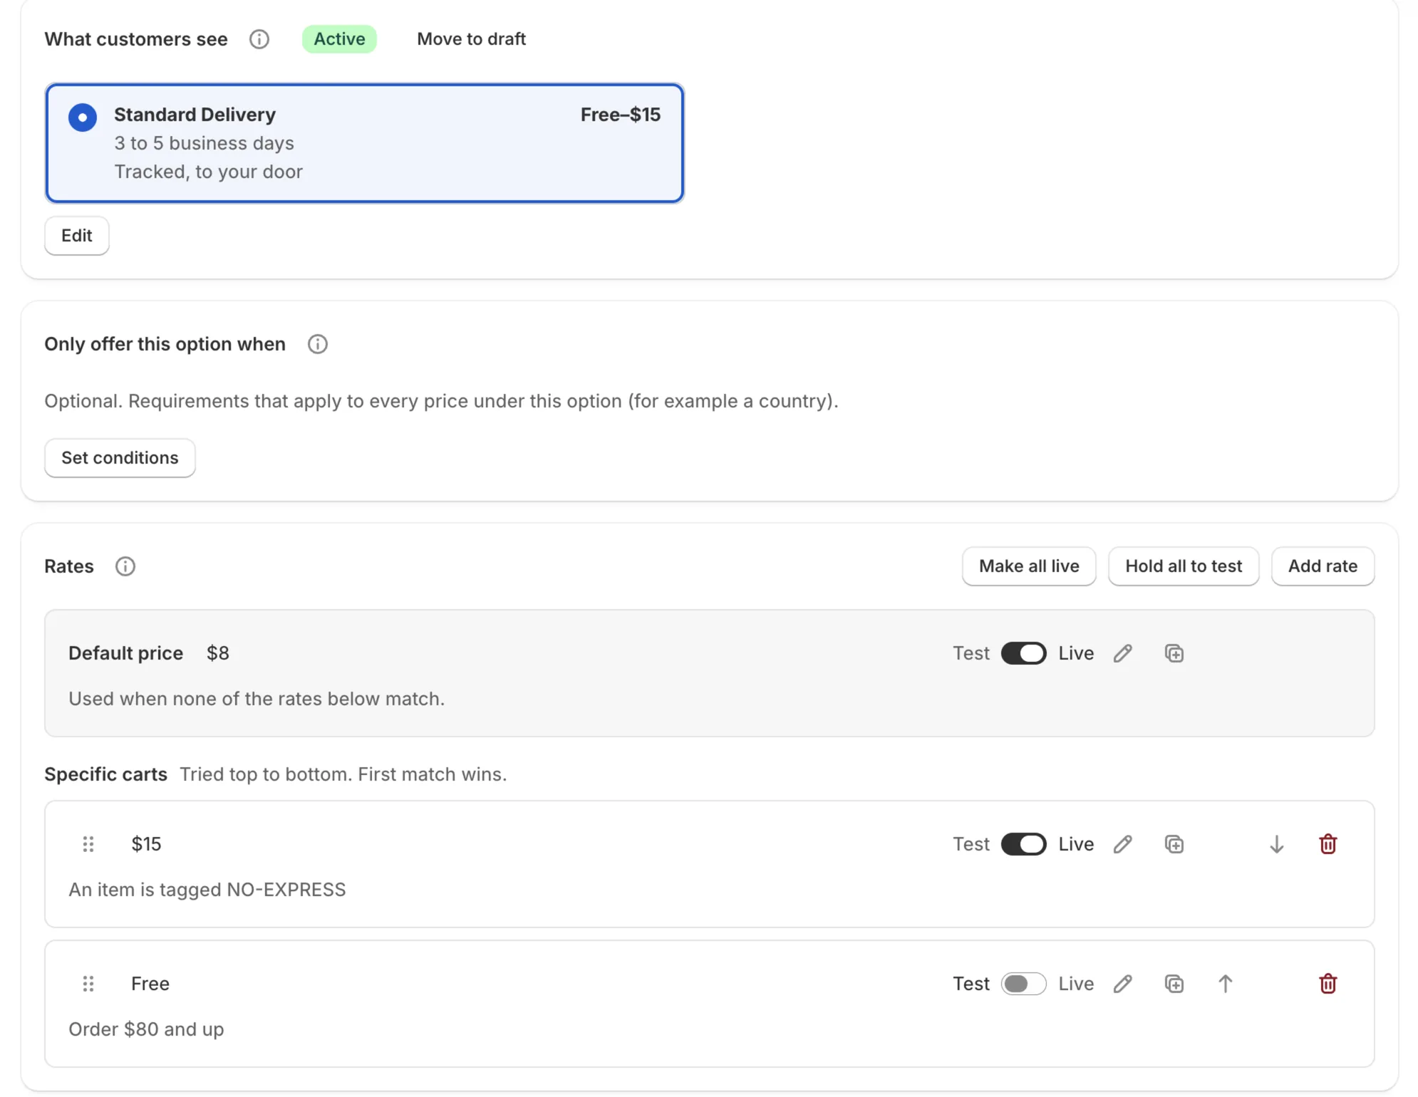Edit the $15 rate with pencil icon
The height and width of the screenshot is (1097, 1418).
coord(1123,844)
